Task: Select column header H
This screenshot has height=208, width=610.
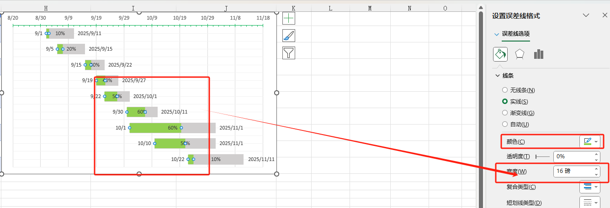Action: (46, 8)
